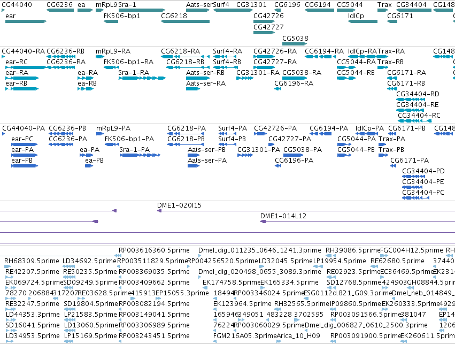Click the Sra-1-RA transcript glyph

tap(142, 78)
